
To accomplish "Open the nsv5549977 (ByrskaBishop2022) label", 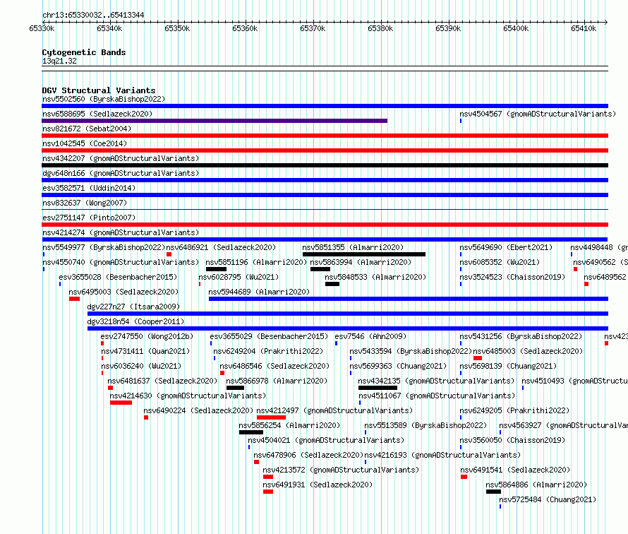I will (104, 247).
